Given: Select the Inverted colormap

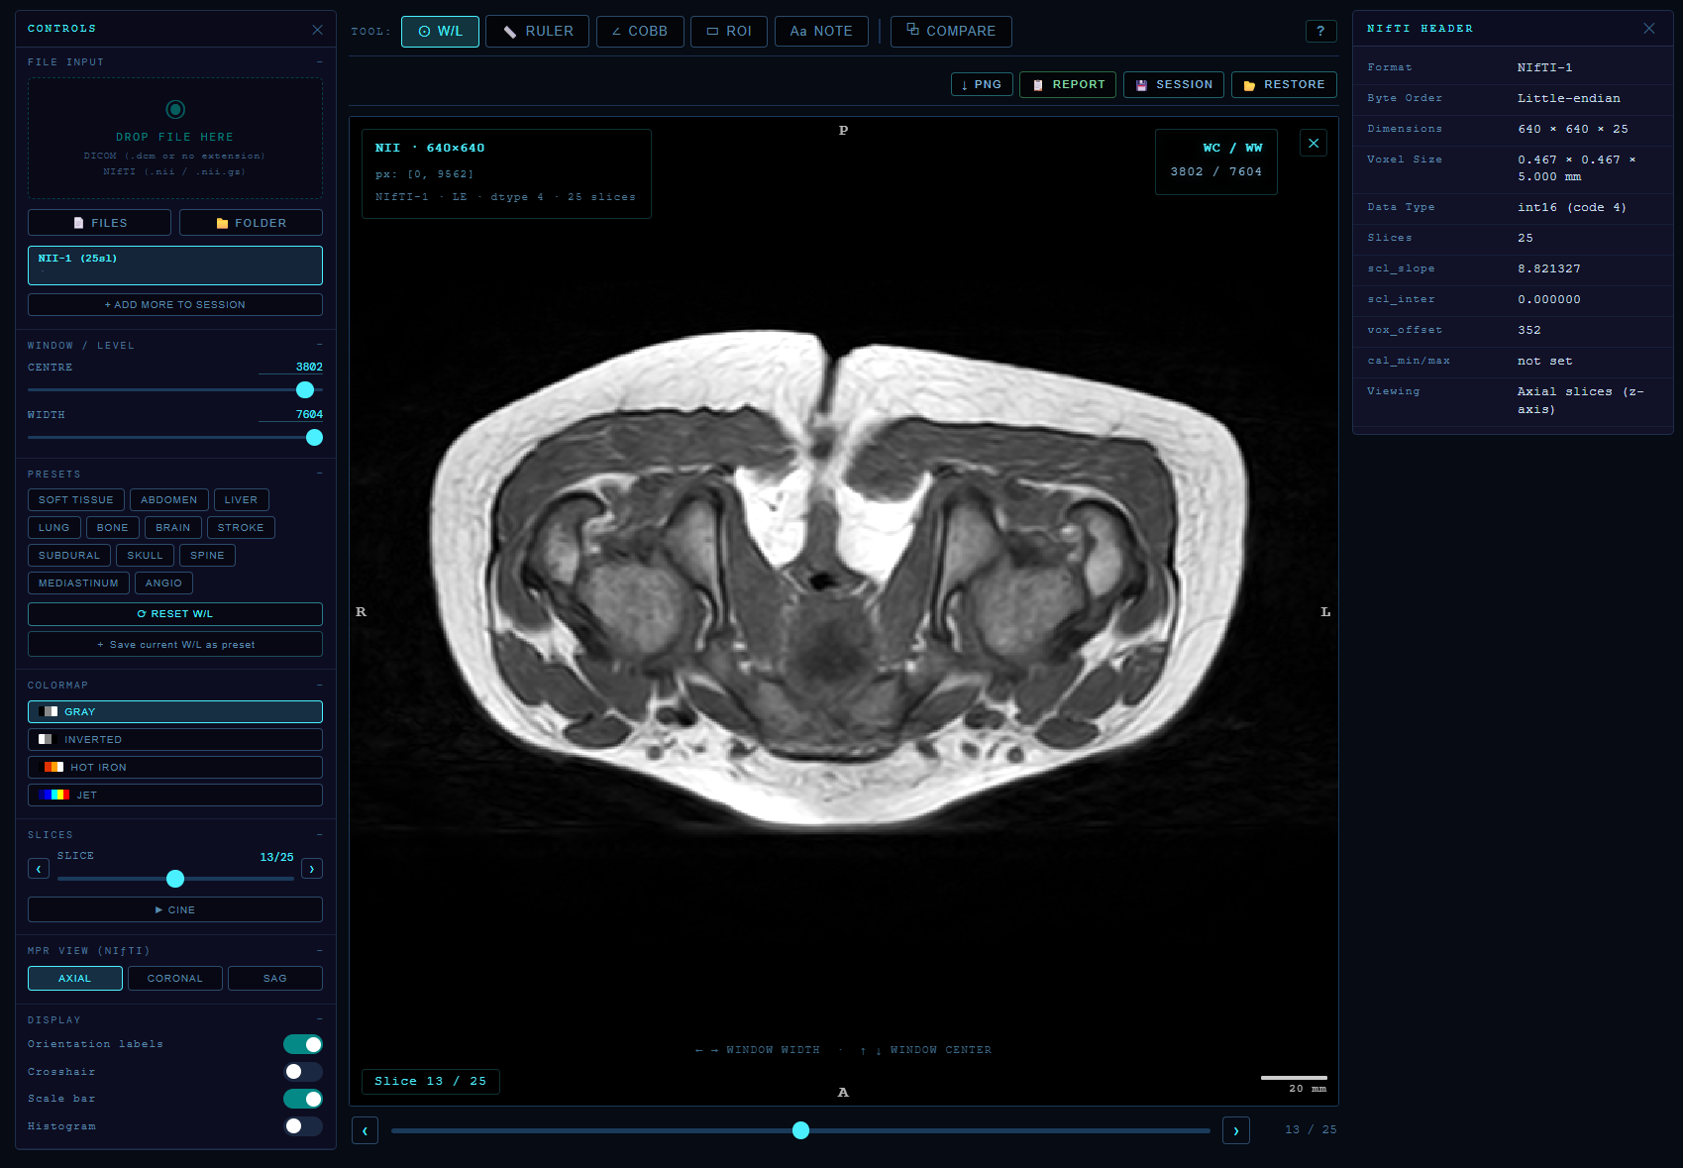Looking at the screenshot, I should pyautogui.click(x=175, y=740).
